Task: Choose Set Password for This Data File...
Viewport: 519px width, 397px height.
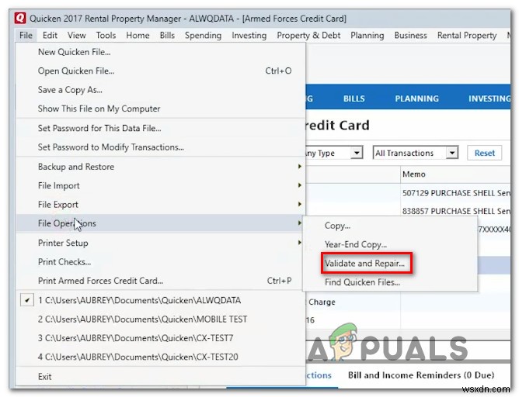Action: coord(161,128)
